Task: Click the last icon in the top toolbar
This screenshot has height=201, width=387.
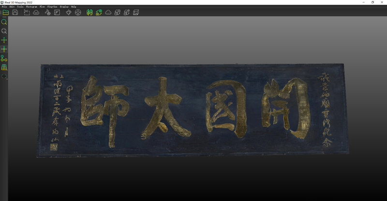Action: [136, 13]
